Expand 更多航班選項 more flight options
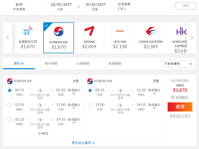This screenshot has width=199, height=149. pos(83,143)
